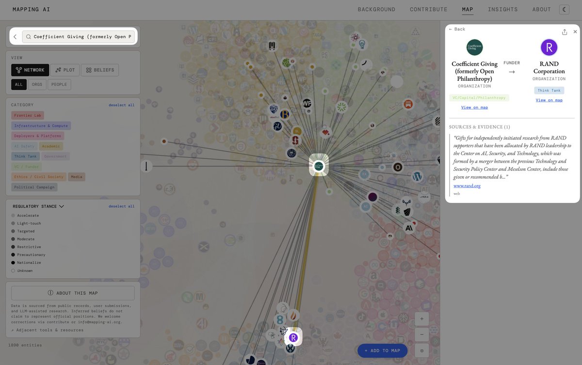
Task: Open the About page
Action: [542, 9]
